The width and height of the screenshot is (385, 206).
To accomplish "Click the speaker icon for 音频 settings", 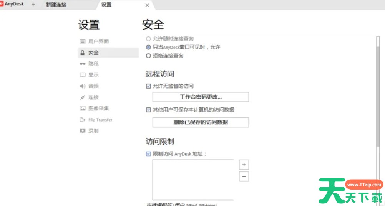I will click(82, 86).
